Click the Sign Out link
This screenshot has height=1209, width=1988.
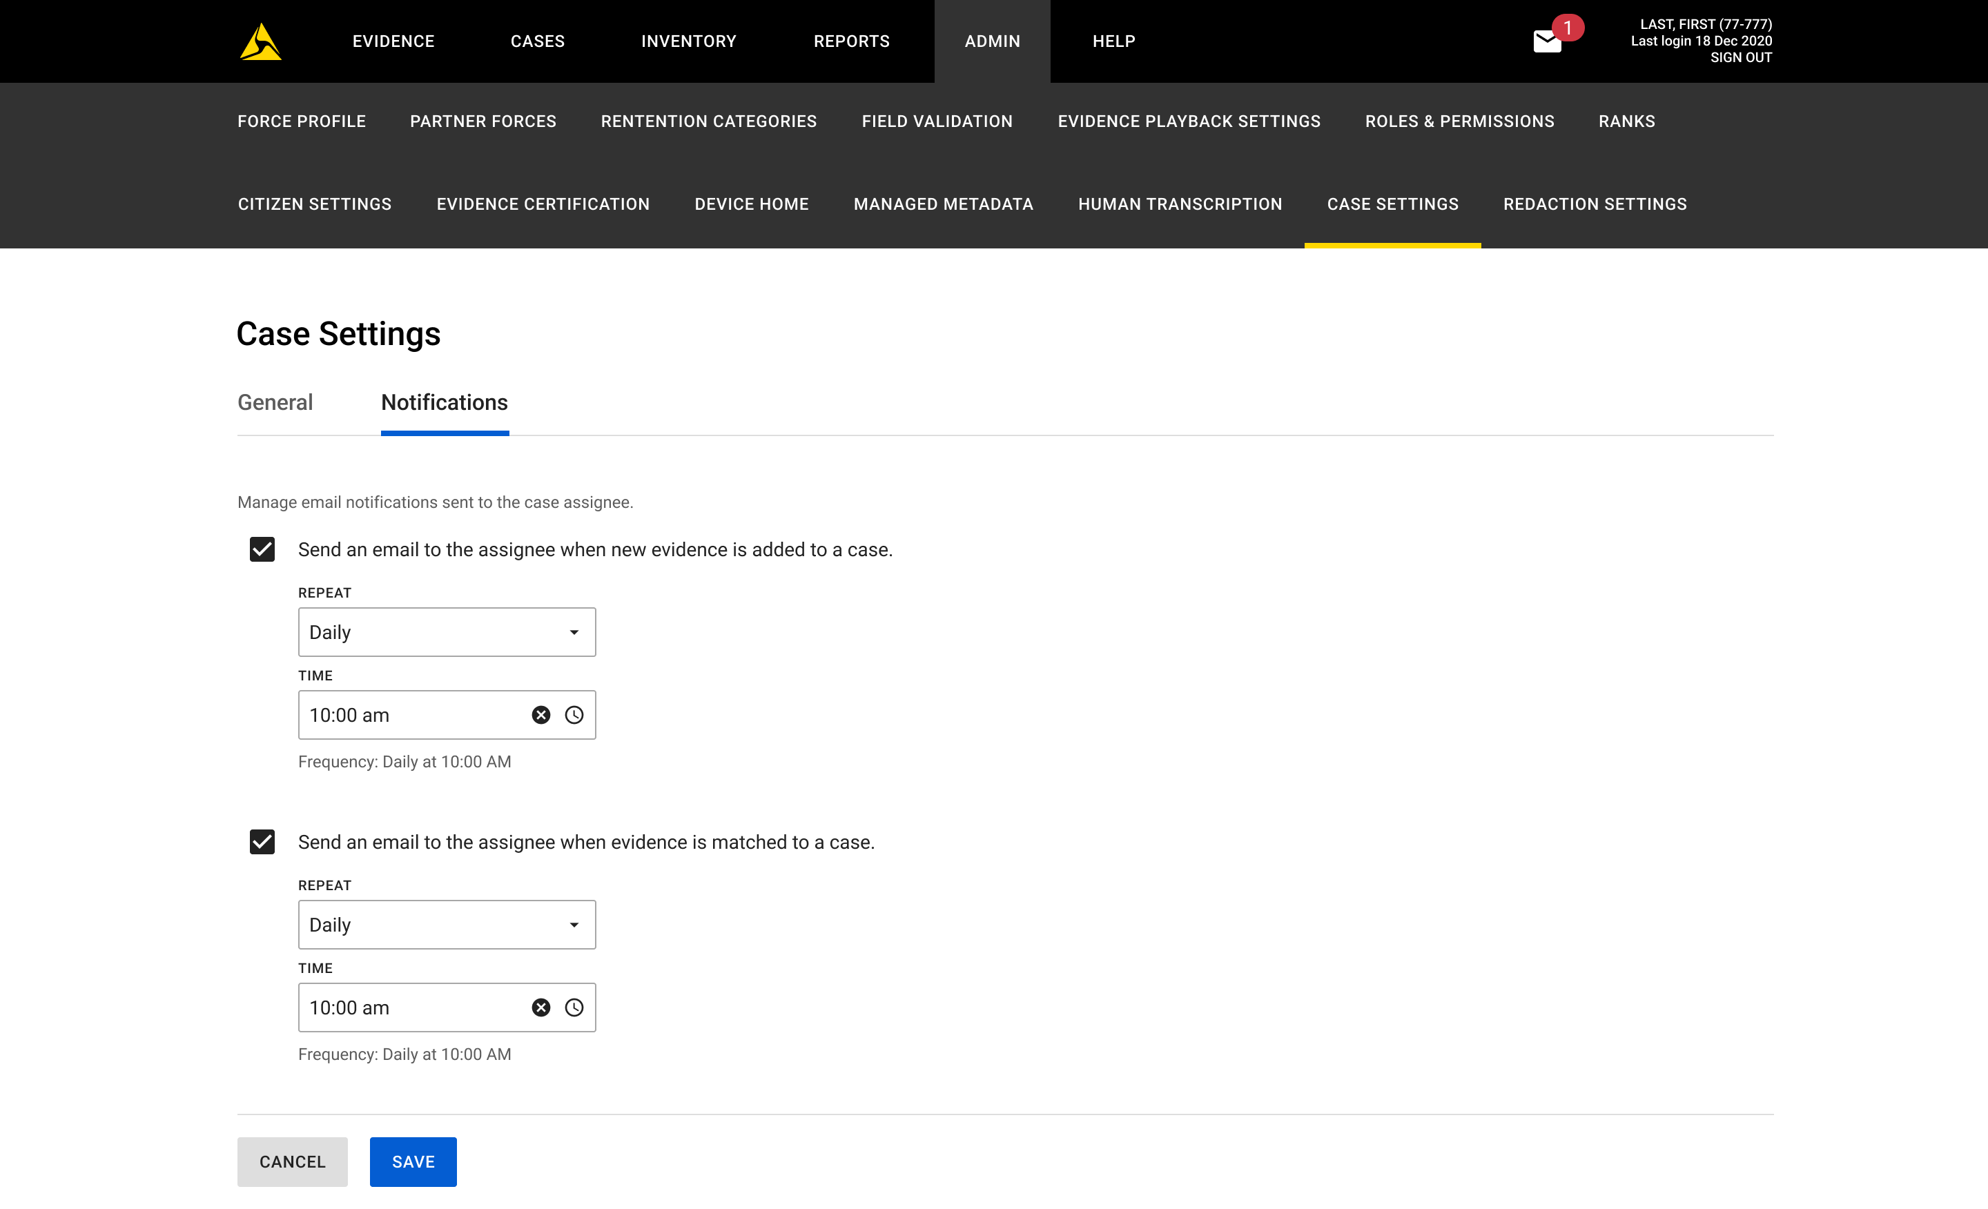tap(1740, 57)
